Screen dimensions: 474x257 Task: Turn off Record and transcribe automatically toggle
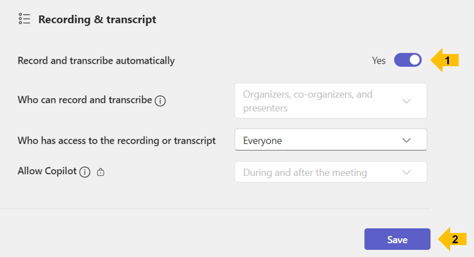coord(408,60)
